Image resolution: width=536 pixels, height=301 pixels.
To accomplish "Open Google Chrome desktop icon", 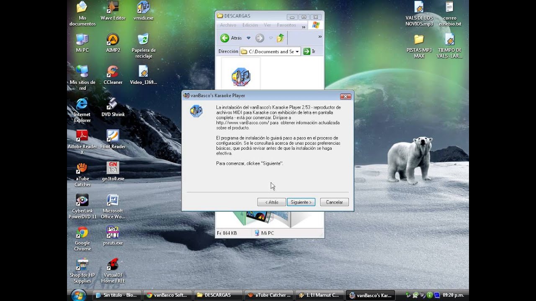I will (82, 239).
